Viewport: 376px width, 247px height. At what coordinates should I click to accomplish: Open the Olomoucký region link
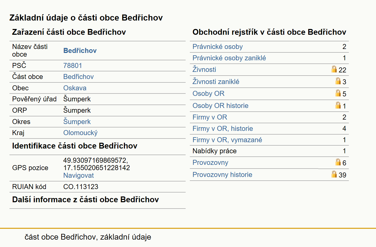[x=80, y=133]
